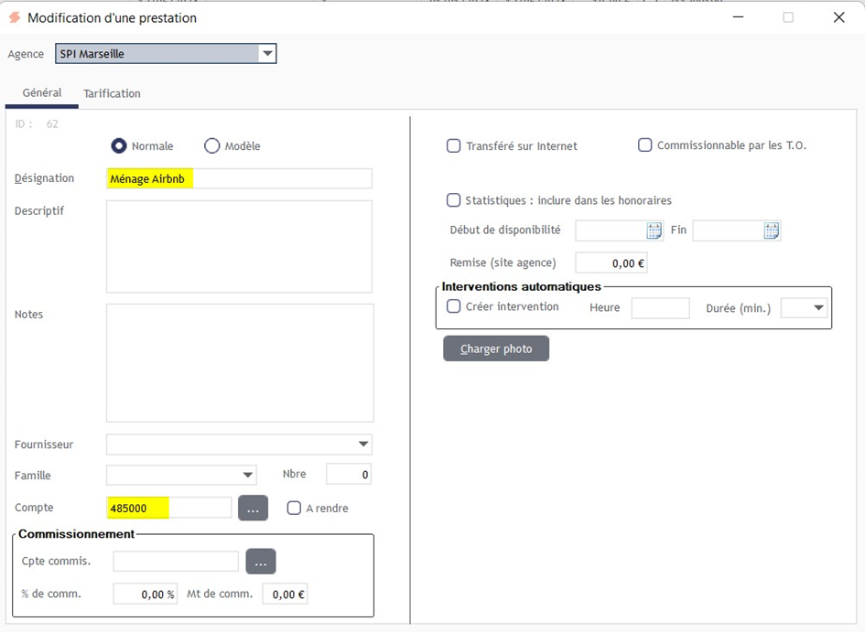The width and height of the screenshot is (865, 632).
Task: Toggle Statistiques inclure dans les honoraires
Action: click(453, 200)
